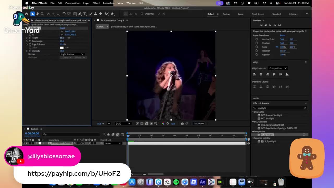Open the Animation menu
Image resolution: width=334 pixels, height=188 pixels.
(x=109, y=3)
